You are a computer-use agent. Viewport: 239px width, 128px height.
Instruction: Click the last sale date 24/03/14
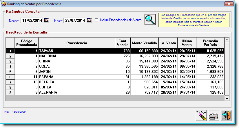[187, 87]
